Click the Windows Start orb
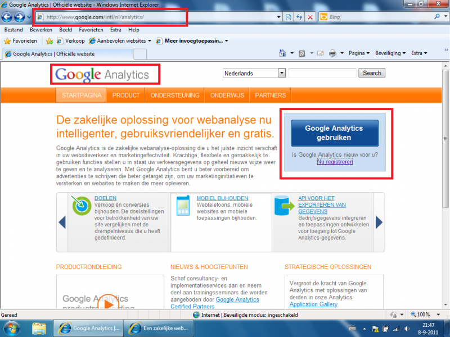The height and width of the screenshot is (337, 450). click(12, 328)
